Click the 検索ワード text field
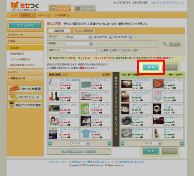Image resolution: width=194 pixels, height=176 pixels. pos(81,50)
